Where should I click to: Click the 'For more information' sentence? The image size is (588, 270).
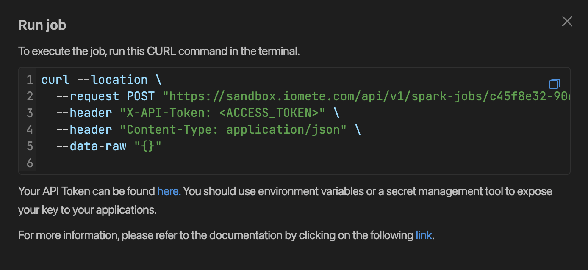(227, 235)
